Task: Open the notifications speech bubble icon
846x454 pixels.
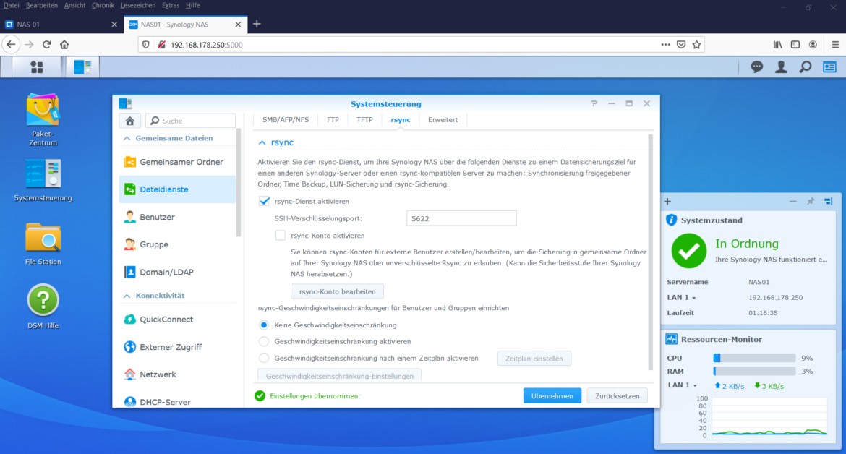Action: point(756,67)
